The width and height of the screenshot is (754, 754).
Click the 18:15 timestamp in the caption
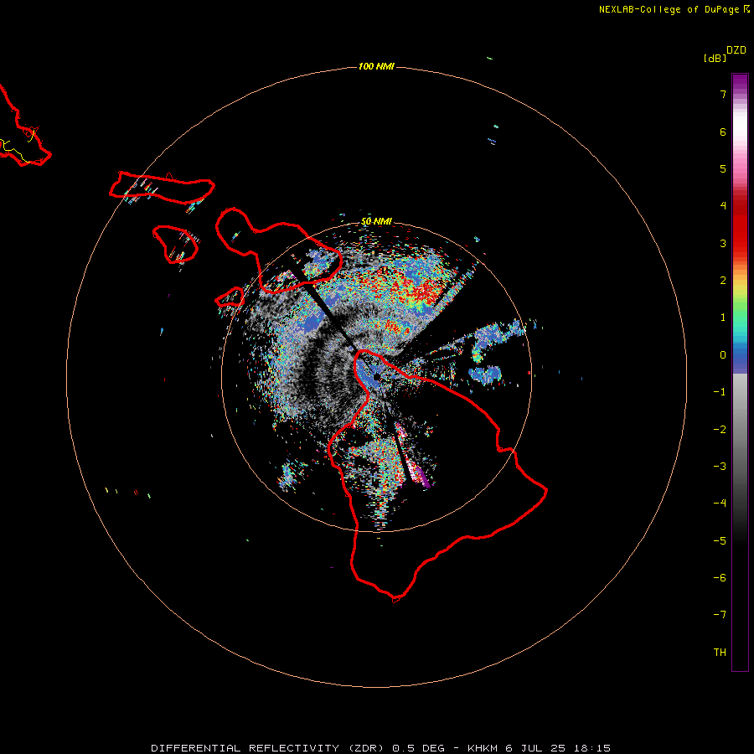(592, 748)
